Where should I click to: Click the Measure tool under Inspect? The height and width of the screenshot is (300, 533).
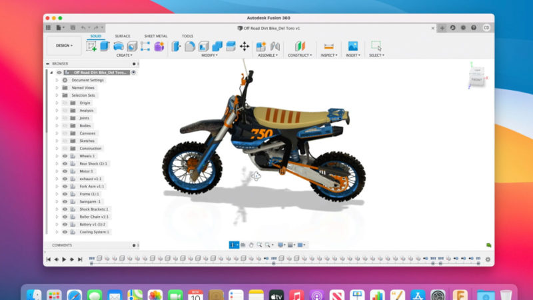[x=328, y=46]
